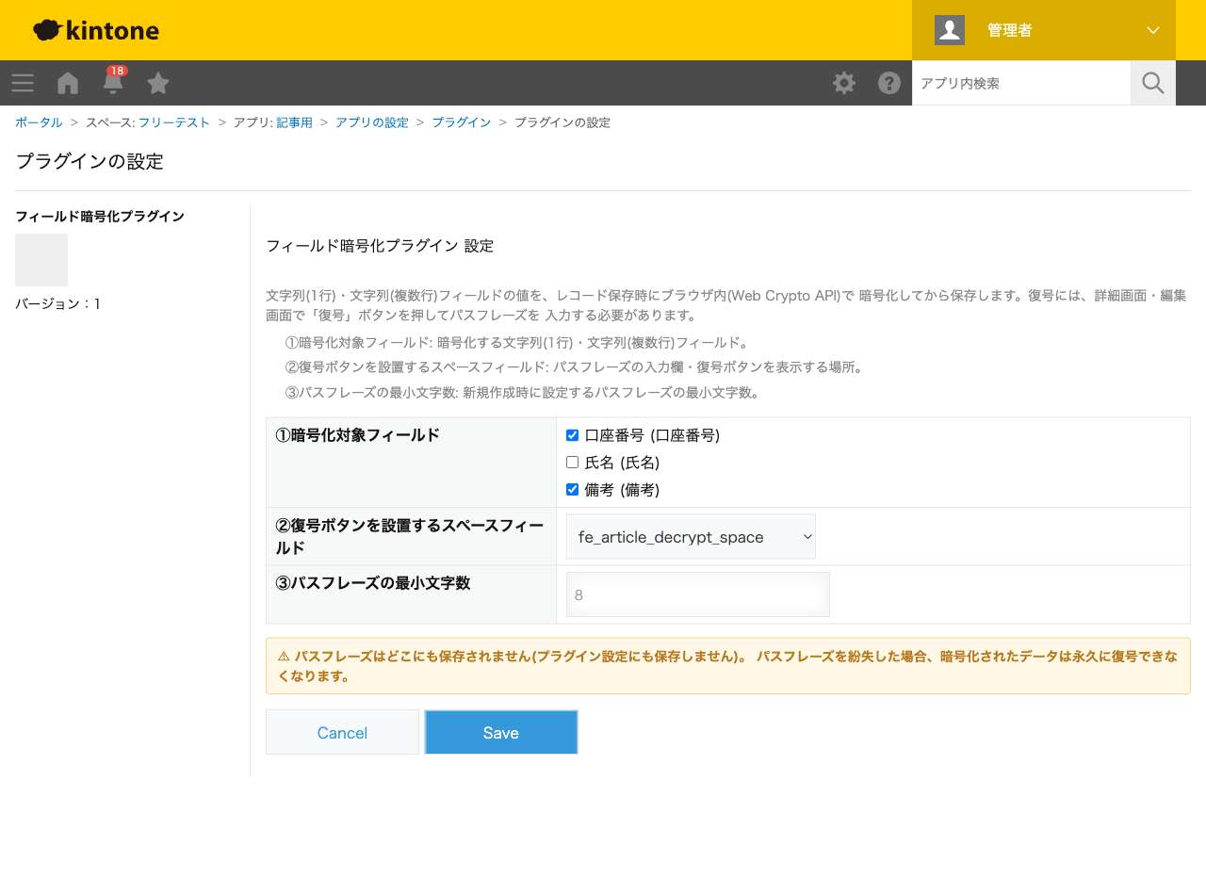Image resolution: width=1206 pixels, height=895 pixels.
Task: Open the help question mark icon
Action: click(889, 83)
